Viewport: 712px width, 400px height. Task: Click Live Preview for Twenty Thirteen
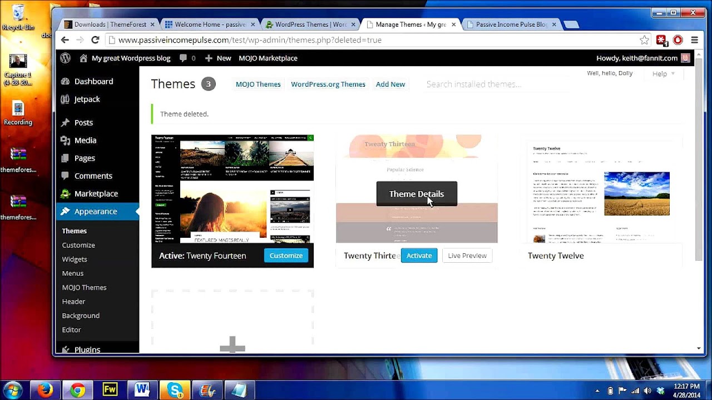(x=467, y=256)
